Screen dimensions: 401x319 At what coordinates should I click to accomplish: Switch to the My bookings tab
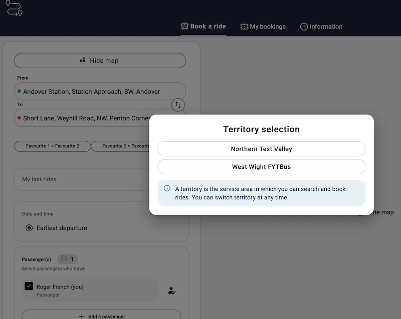263,27
